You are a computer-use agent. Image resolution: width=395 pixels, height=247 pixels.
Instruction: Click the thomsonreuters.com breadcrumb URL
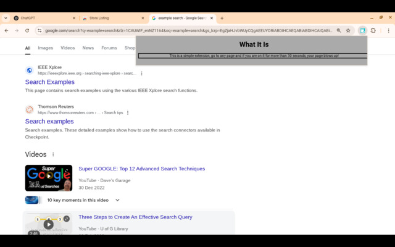pyautogui.click(x=80, y=112)
